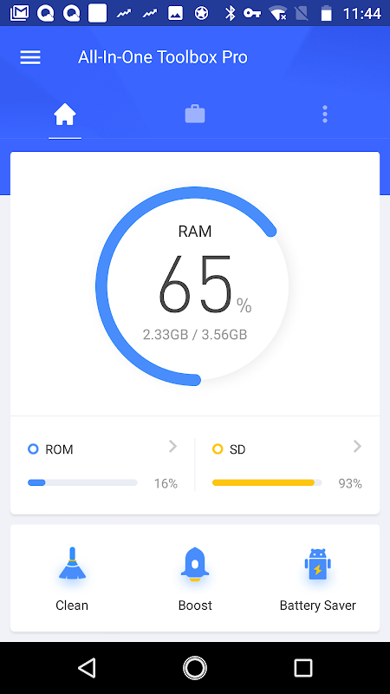Tap the RAM 65% usage circle
390x694 pixels.
pos(192,286)
